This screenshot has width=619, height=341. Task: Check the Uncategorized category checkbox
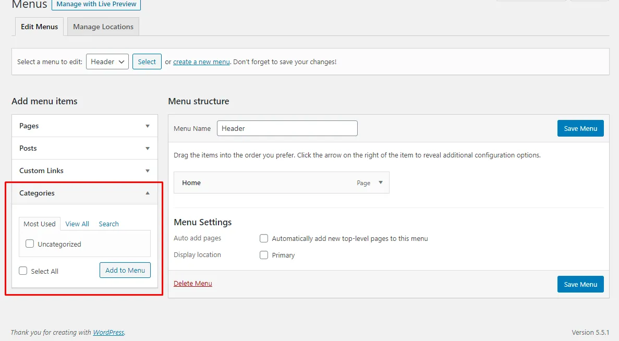click(30, 244)
